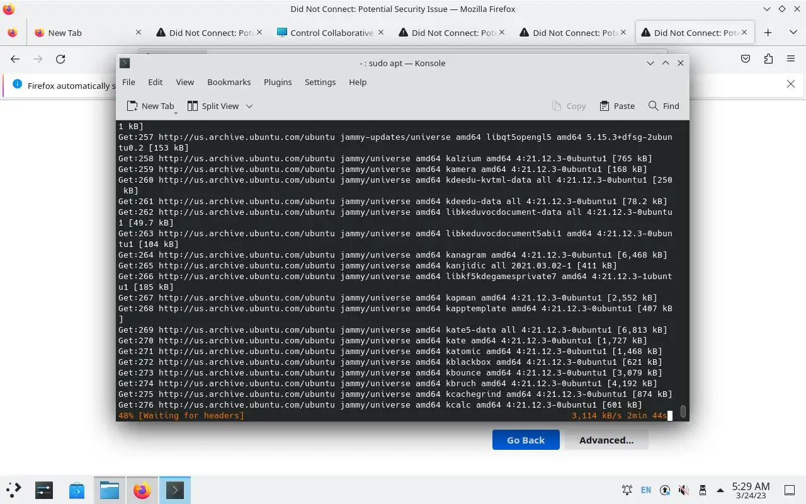
Task: Open Konsole Settings menu
Action: [320, 82]
